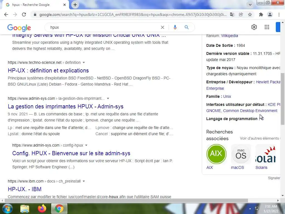Click the Google logo

(19, 28)
